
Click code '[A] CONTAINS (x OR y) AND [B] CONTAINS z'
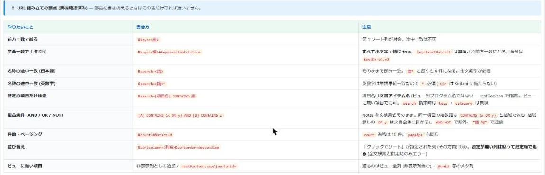click(180, 115)
